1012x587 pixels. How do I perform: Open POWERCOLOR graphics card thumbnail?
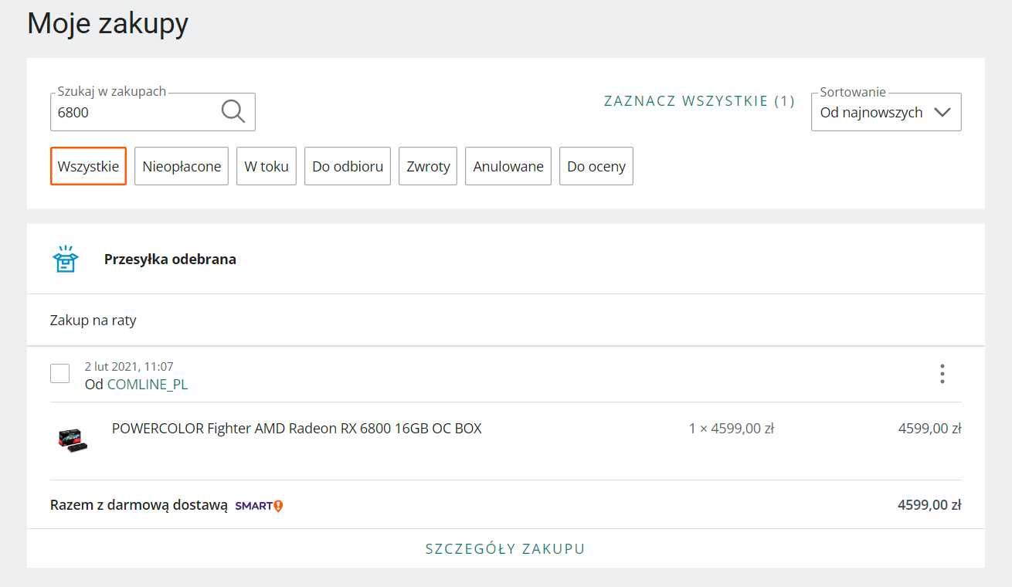pos(73,439)
